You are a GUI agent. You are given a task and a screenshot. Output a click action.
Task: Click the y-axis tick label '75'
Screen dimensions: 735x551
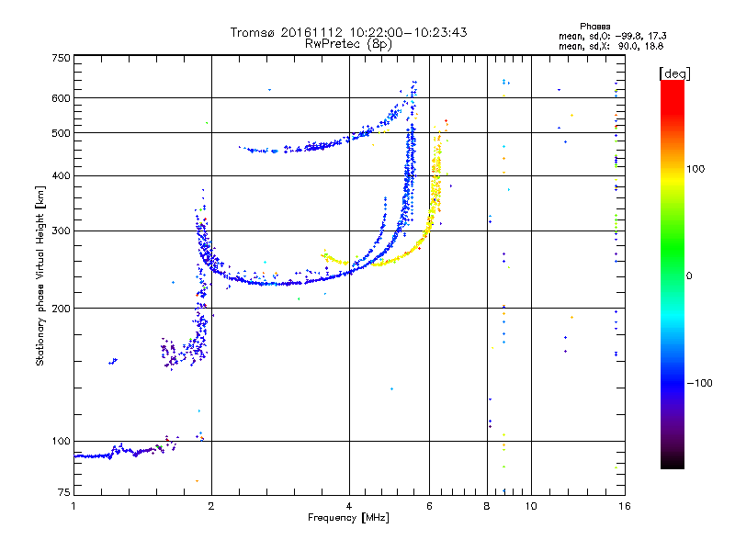[x=64, y=492]
